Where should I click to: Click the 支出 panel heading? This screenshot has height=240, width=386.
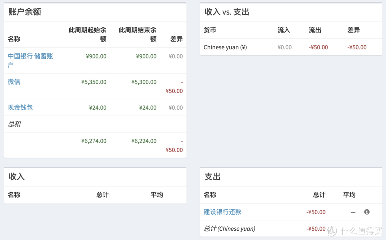212,177
